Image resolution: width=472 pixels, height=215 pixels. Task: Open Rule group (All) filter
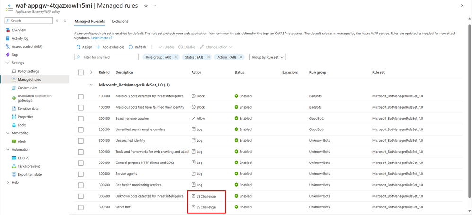tap(158, 57)
